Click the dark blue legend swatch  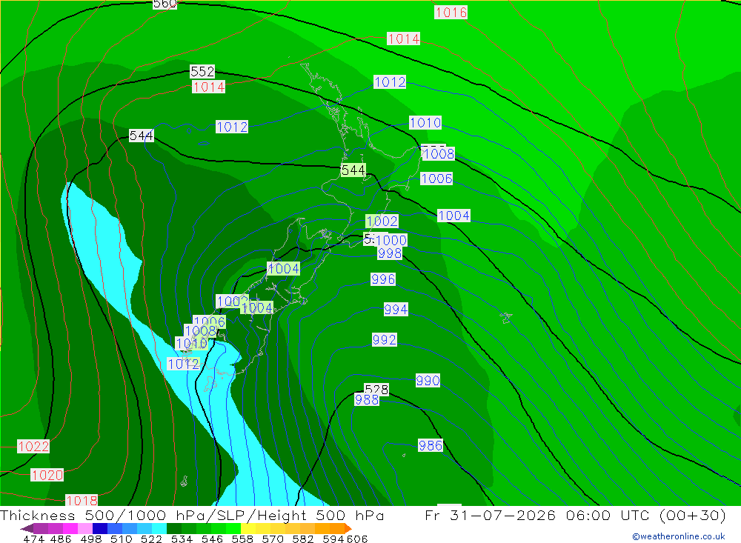click(x=100, y=528)
